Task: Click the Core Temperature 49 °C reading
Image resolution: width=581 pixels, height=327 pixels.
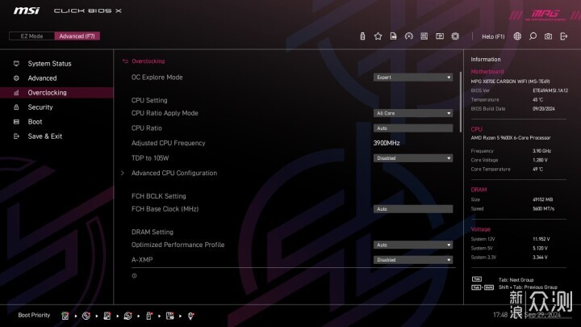Action: [537, 169]
